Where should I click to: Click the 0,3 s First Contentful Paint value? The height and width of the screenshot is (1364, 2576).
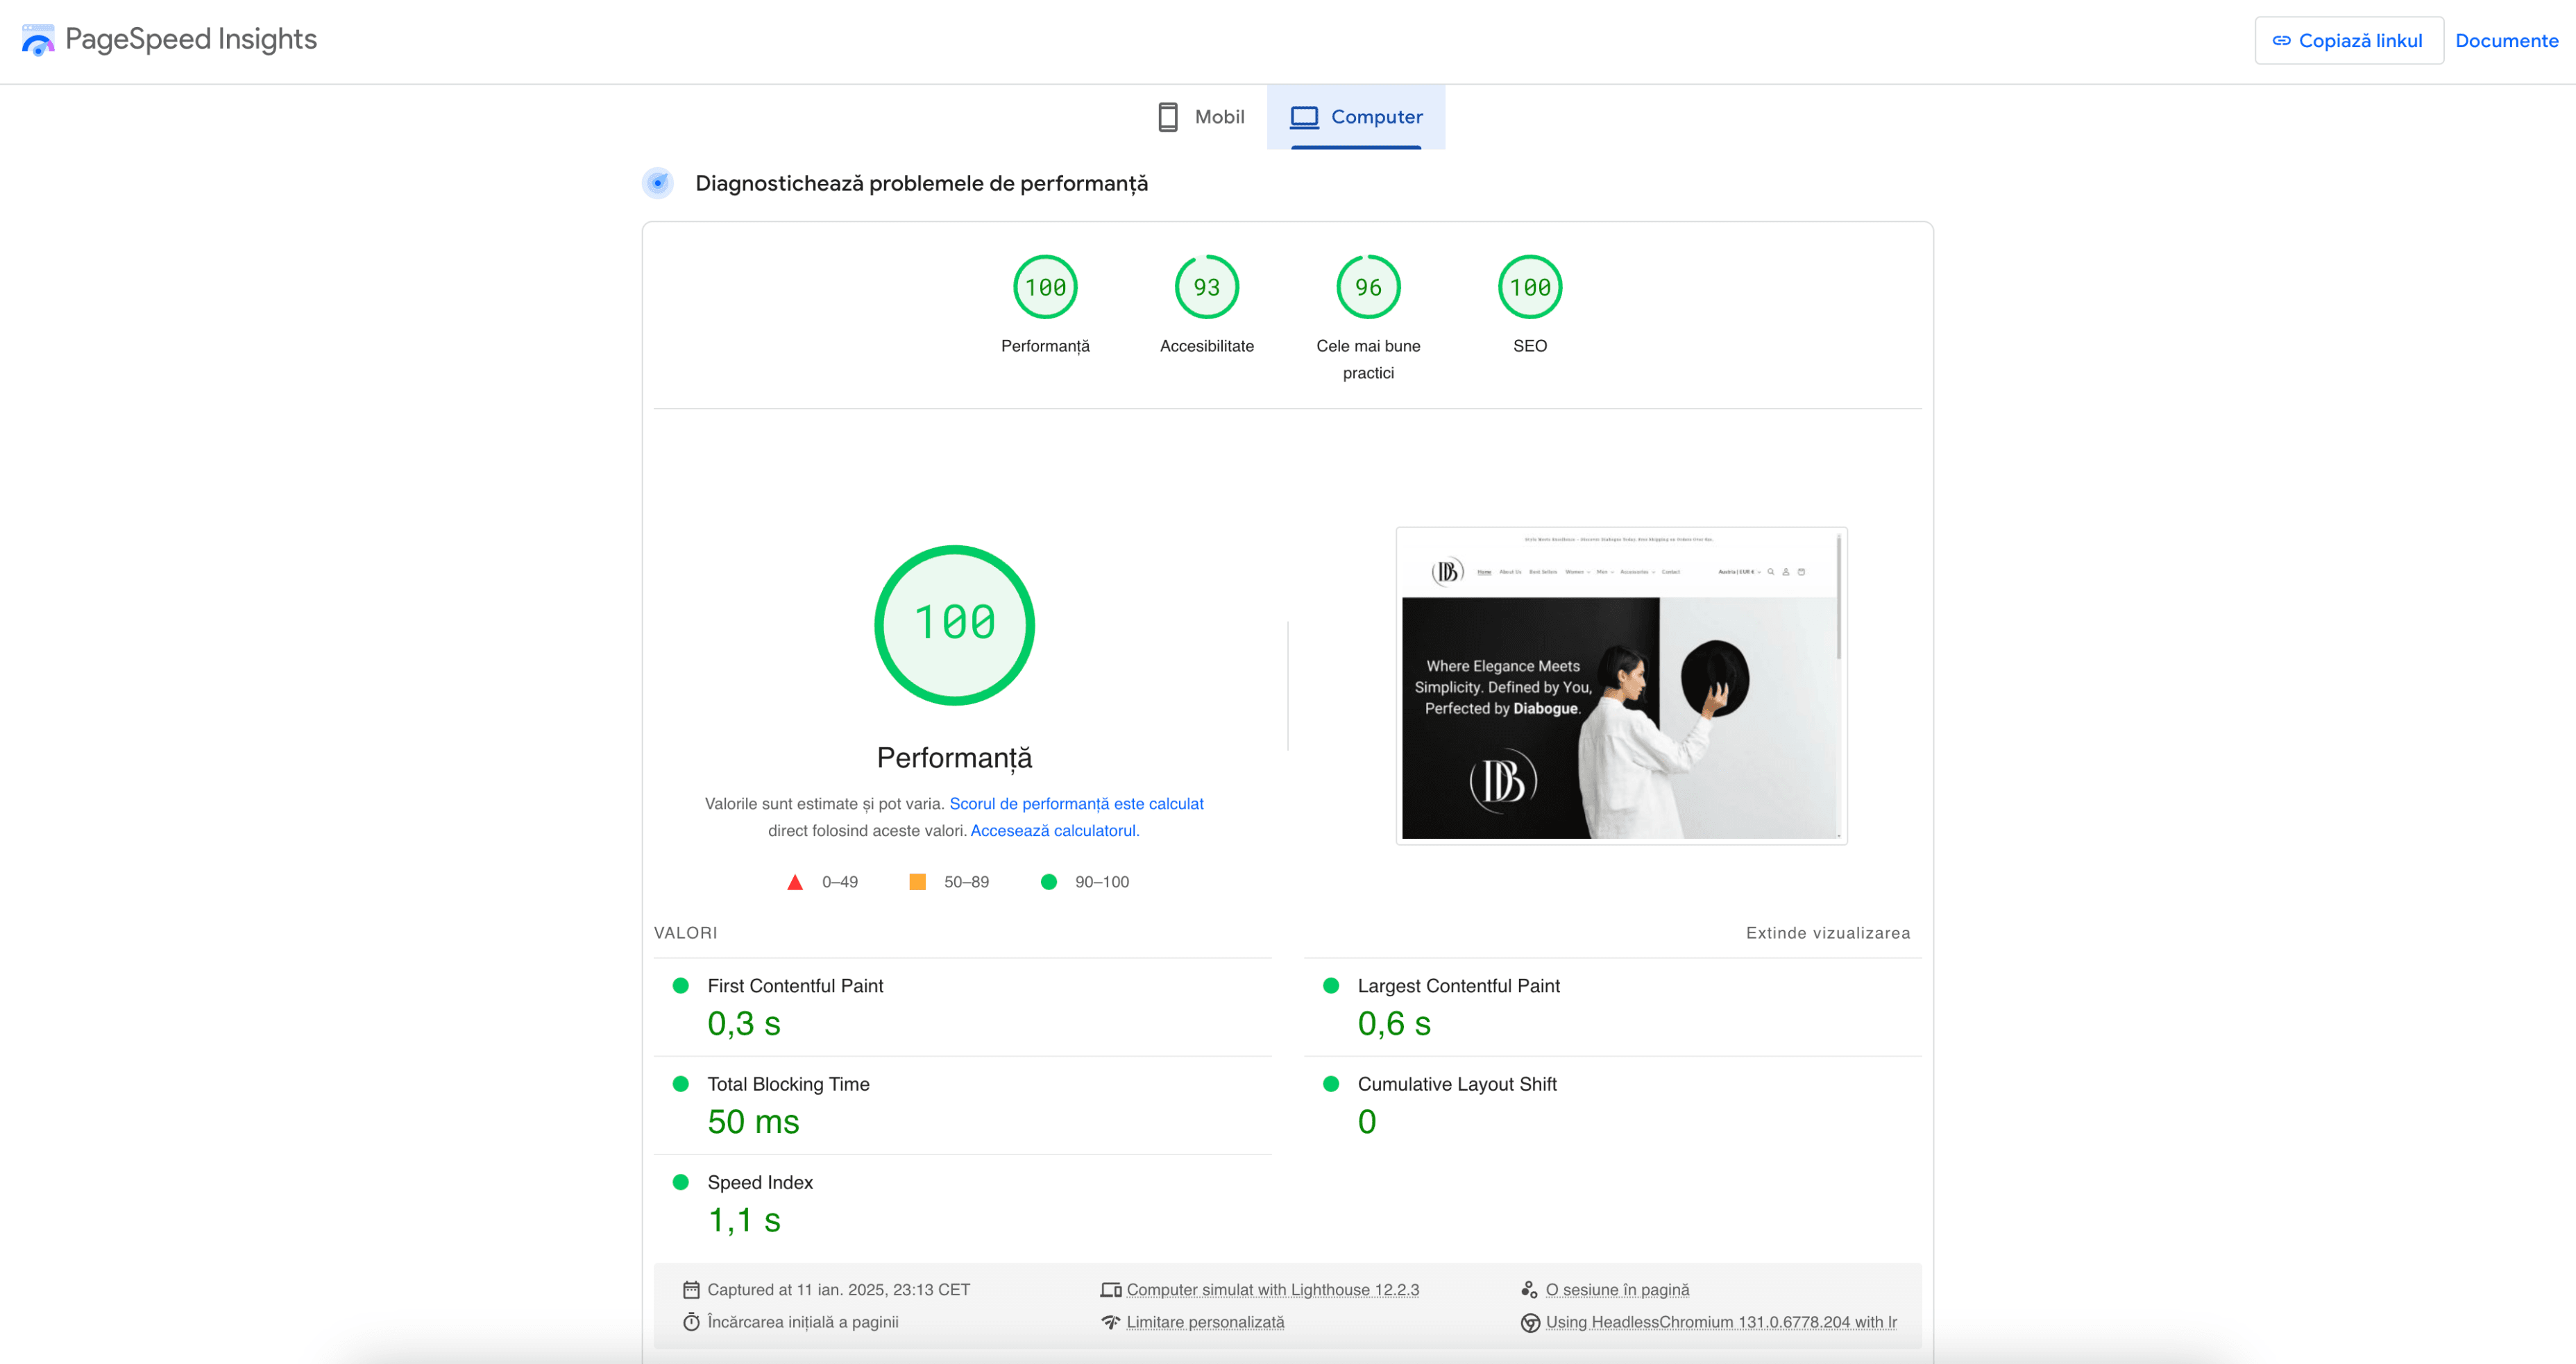pos(743,1024)
